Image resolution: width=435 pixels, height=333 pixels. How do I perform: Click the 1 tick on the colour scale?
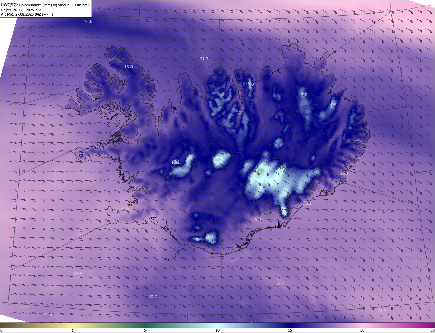point(73,330)
